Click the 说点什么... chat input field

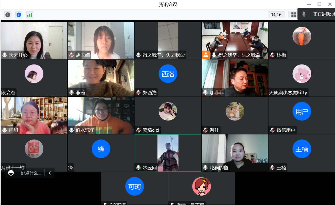pos(31,173)
